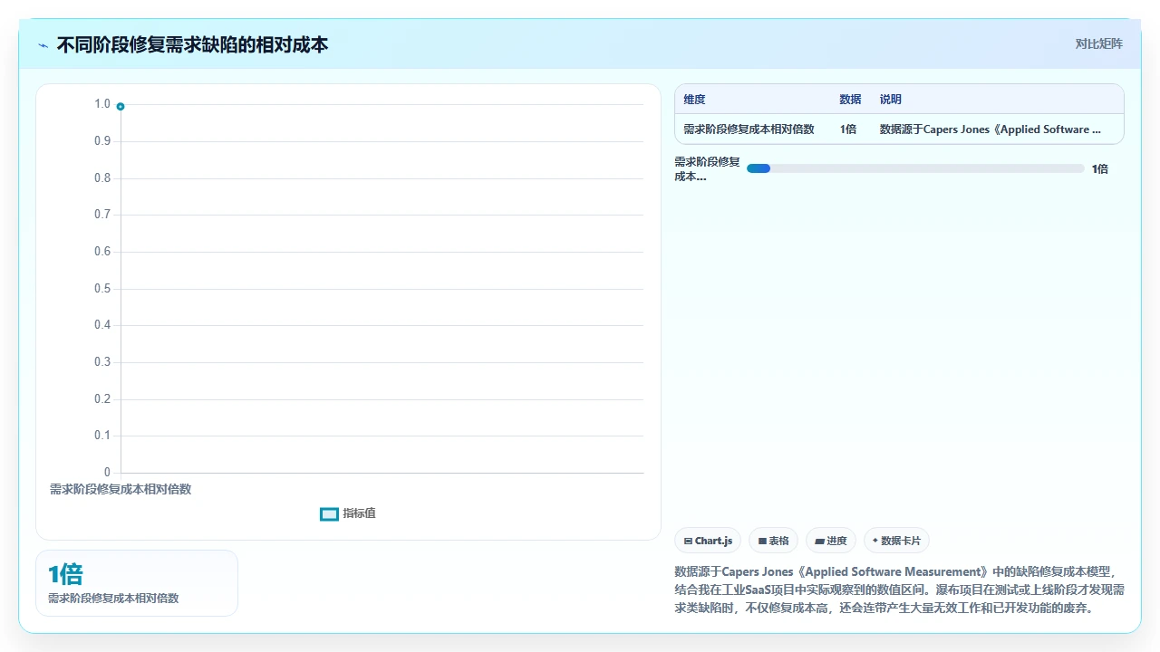Click the 0.5 y-axis tick label
This screenshot has height=652, width=1160.
(x=102, y=288)
